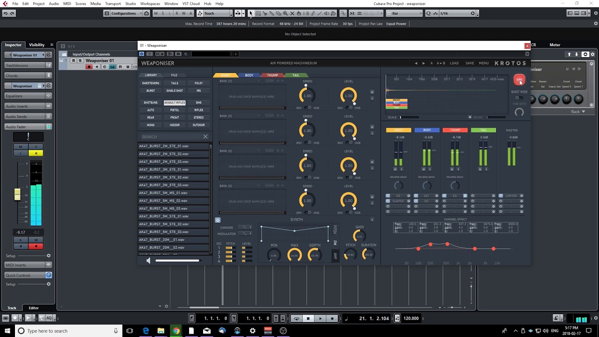Open the Weaponiser MENU
The width and height of the screenshot is (599, 337).
[484, 63]
